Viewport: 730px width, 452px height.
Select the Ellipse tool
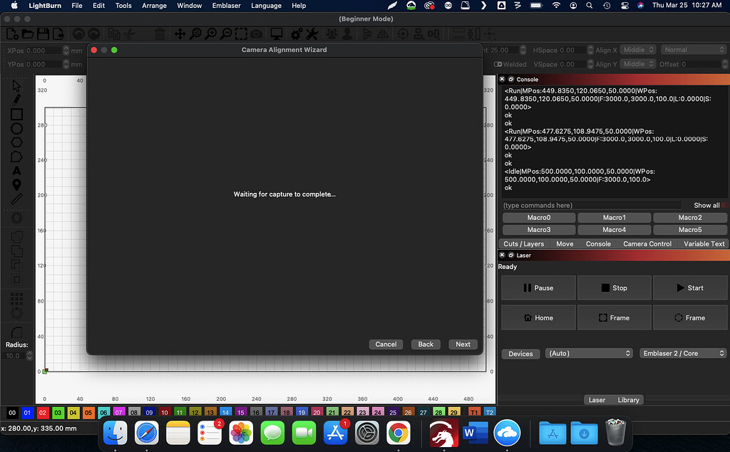(x=16, y=129)
